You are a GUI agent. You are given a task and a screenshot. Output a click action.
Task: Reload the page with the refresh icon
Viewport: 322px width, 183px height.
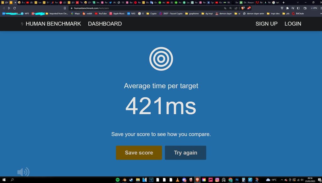point(14,8)
